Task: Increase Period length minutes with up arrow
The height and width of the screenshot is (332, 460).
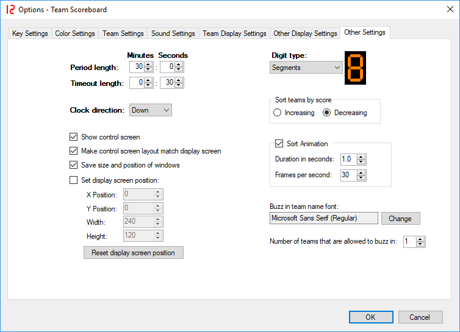Action: (x=148, y=65)
